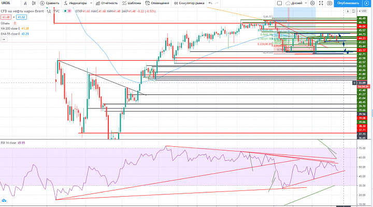Viewport: 373px width, 207px height.
Task: Create an alert via Оповещения
Action: point(157,3)
